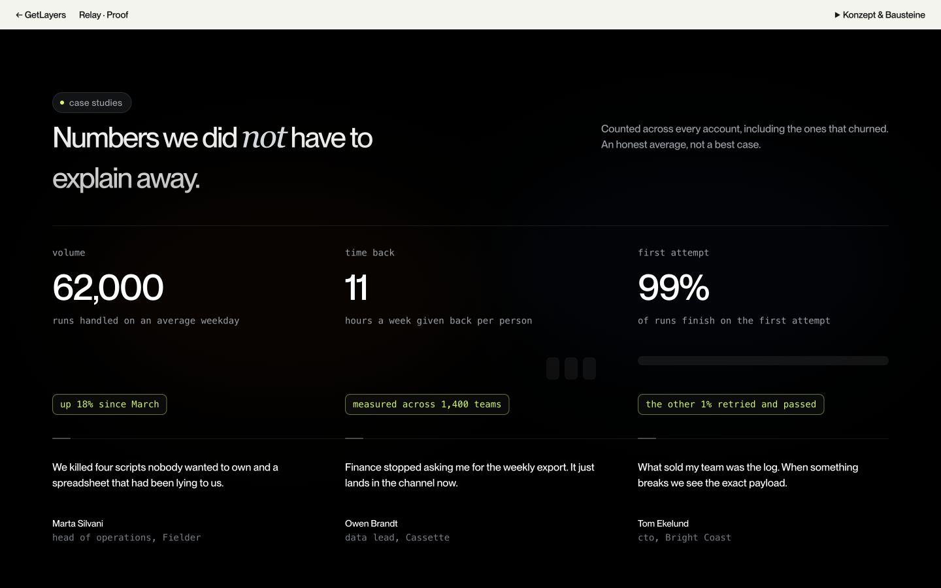Click the Owen Brandt name
The image size is (941, 588).
click(371, 523)
